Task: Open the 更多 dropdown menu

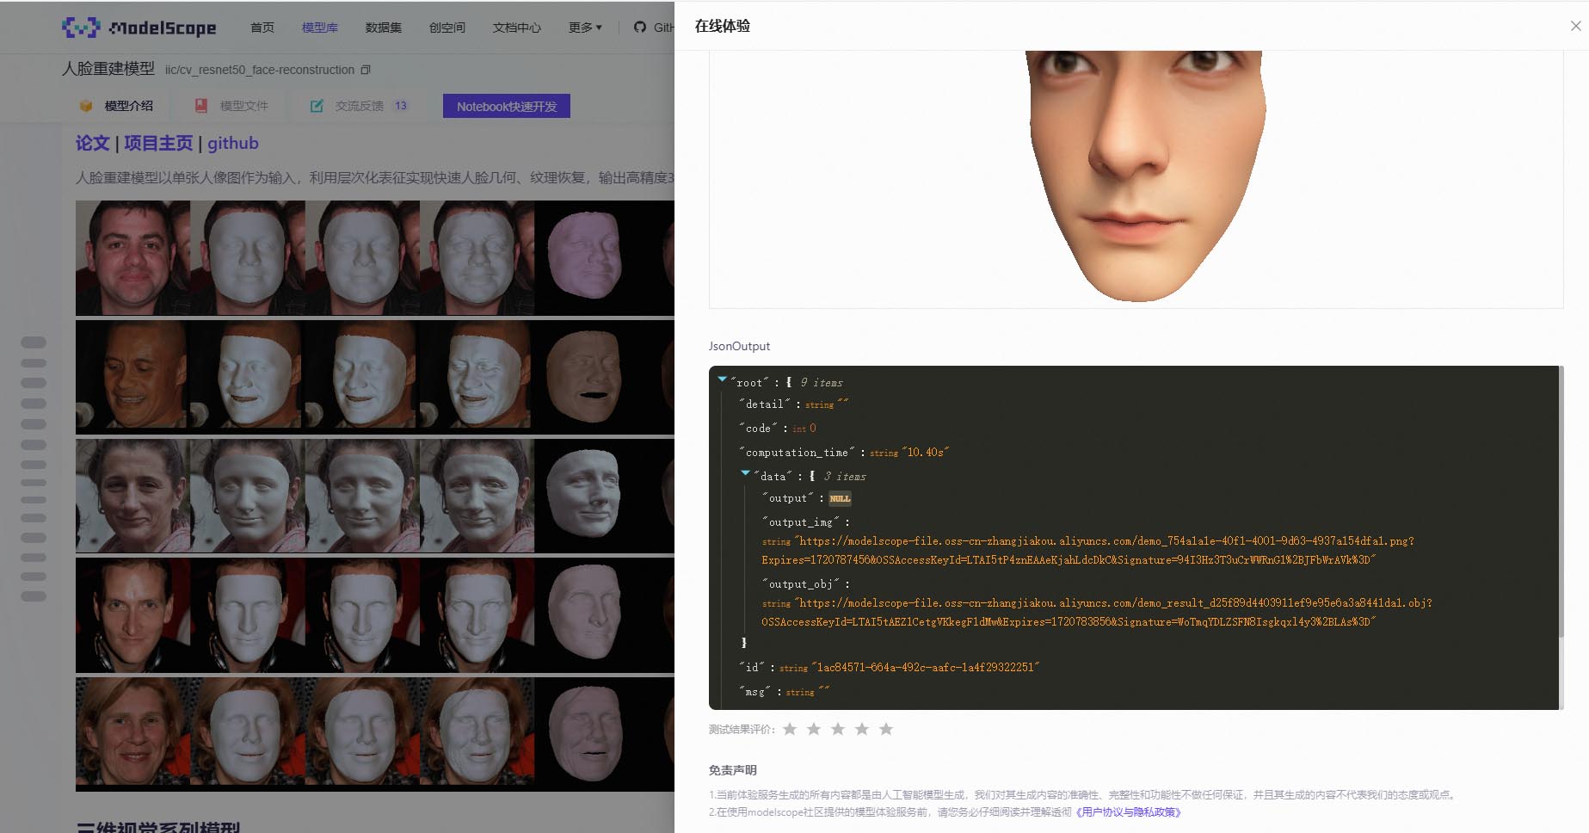Action: tap(585, 28)
